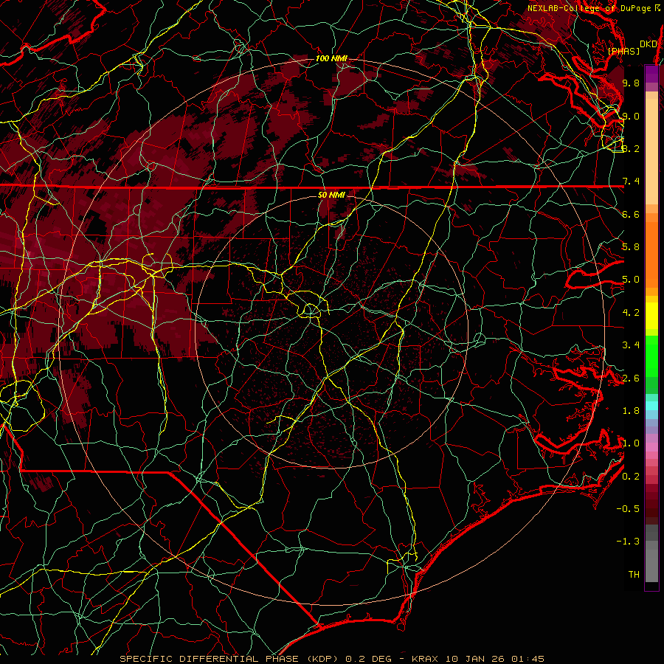The width and height of the screenshot is (664, 664).
Task: Click the 01:45 timestamp
Action: [528, 659]
